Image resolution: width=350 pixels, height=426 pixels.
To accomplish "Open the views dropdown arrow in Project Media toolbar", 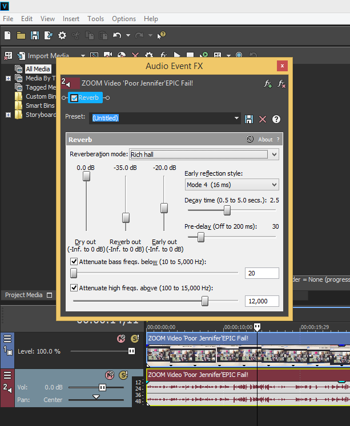I will pos(229,56).
